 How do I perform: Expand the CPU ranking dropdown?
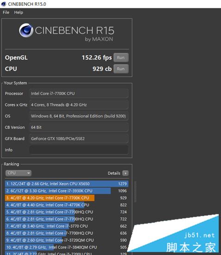pyautogui.click(x=18, y=173)
